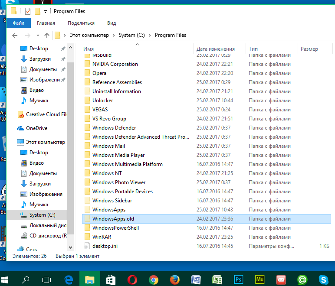Select pinned Загрузки in Quick access
The image size is (335, 286).
coord(40,59)
